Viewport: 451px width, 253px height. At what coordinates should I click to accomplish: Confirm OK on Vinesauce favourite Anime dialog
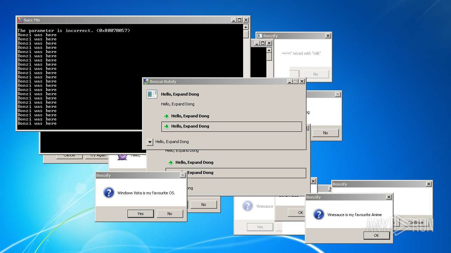(376, 235)
